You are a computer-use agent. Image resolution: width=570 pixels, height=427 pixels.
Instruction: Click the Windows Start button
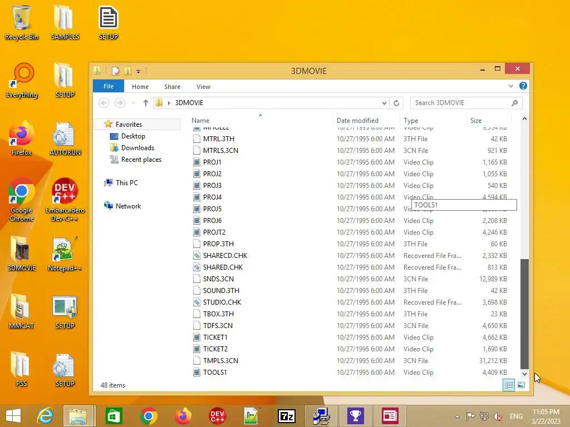pyautogui.click(x=13, y=416)
